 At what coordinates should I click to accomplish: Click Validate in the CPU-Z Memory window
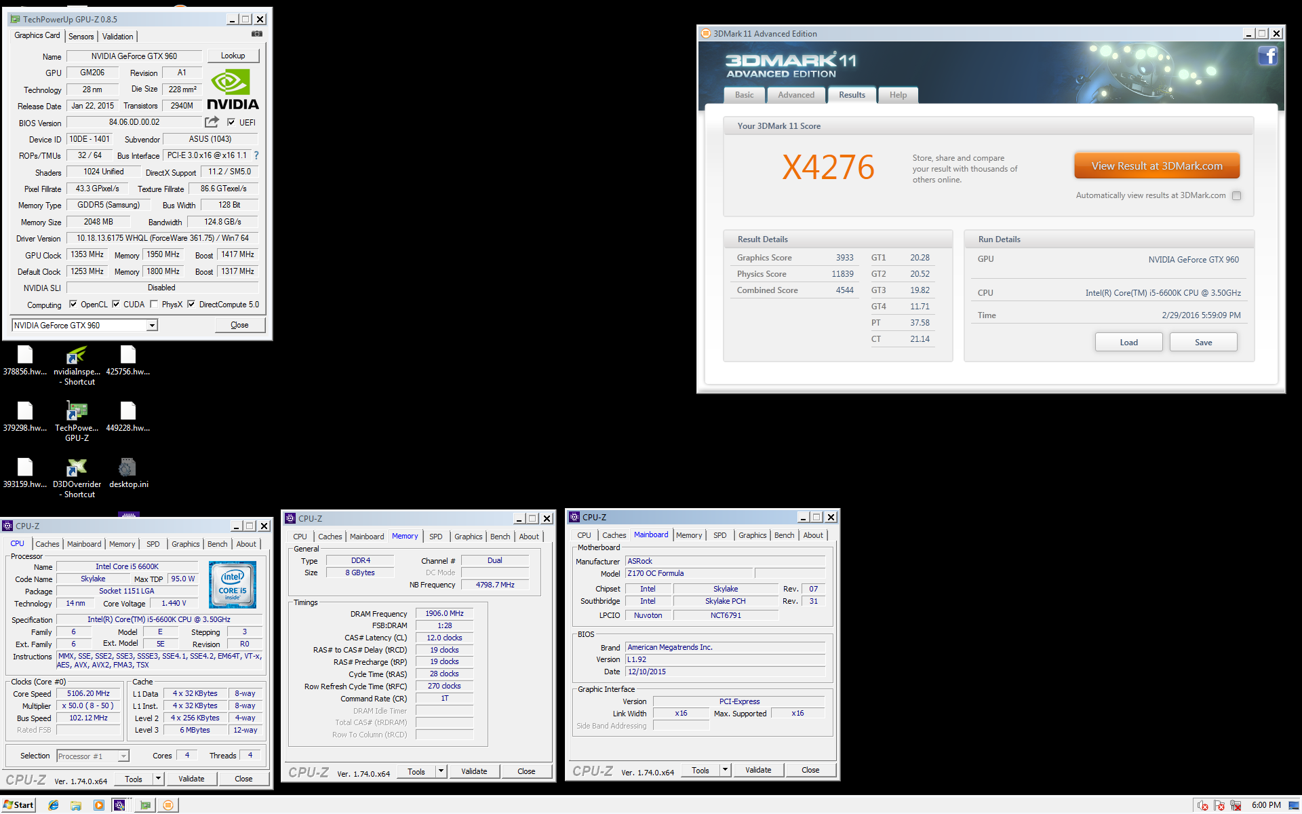click(474, 771)
